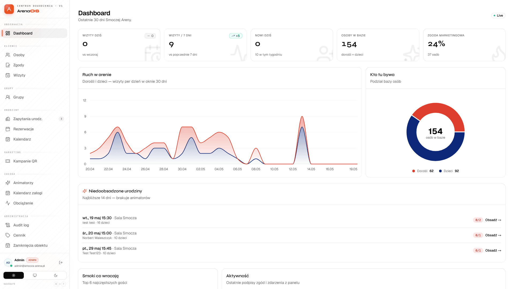Click the Zgody document-pen icon
514x289 pixels.
point(8,65)
